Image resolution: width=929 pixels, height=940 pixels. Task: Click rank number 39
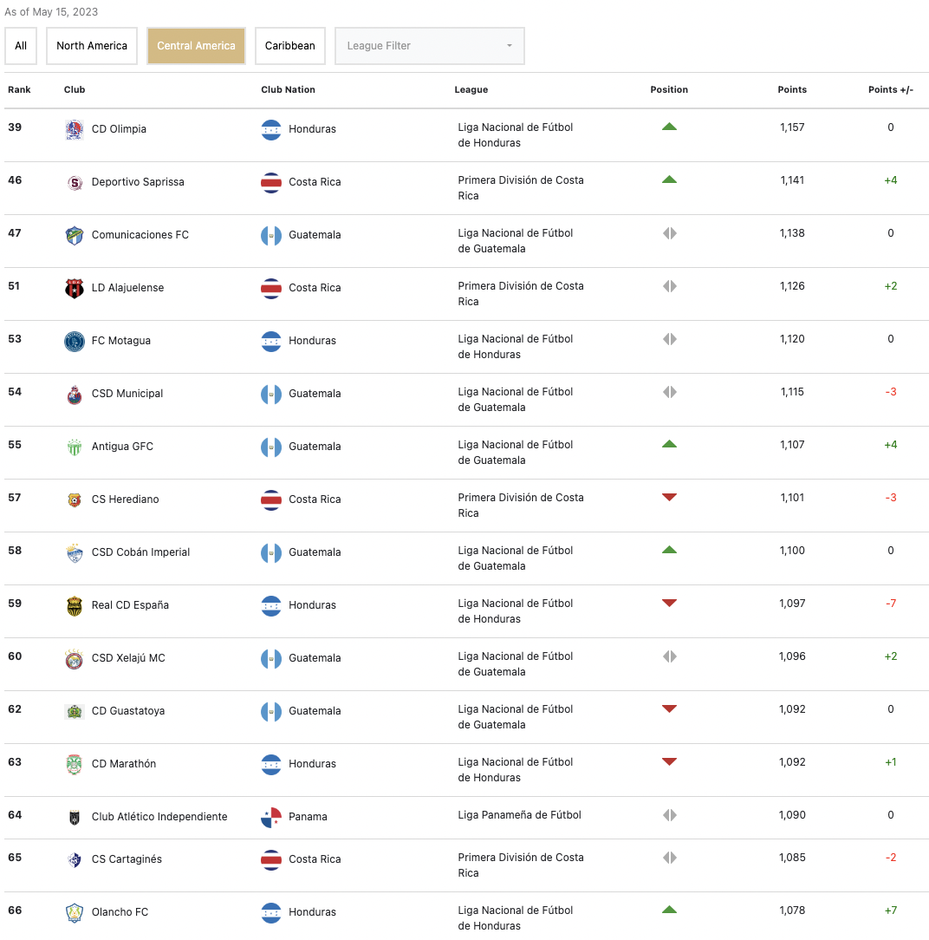[x=15, y=127]
